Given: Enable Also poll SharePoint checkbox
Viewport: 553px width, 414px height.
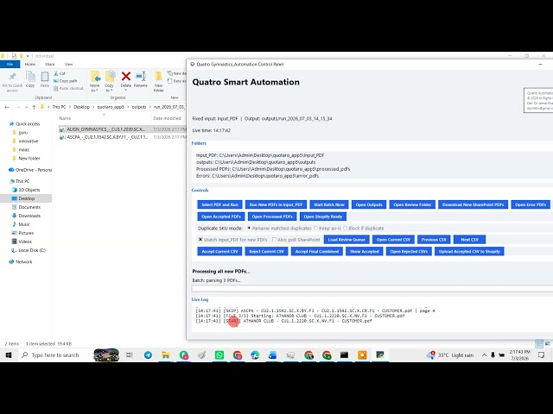Looking at the screenshot, I should coord(274,240).
